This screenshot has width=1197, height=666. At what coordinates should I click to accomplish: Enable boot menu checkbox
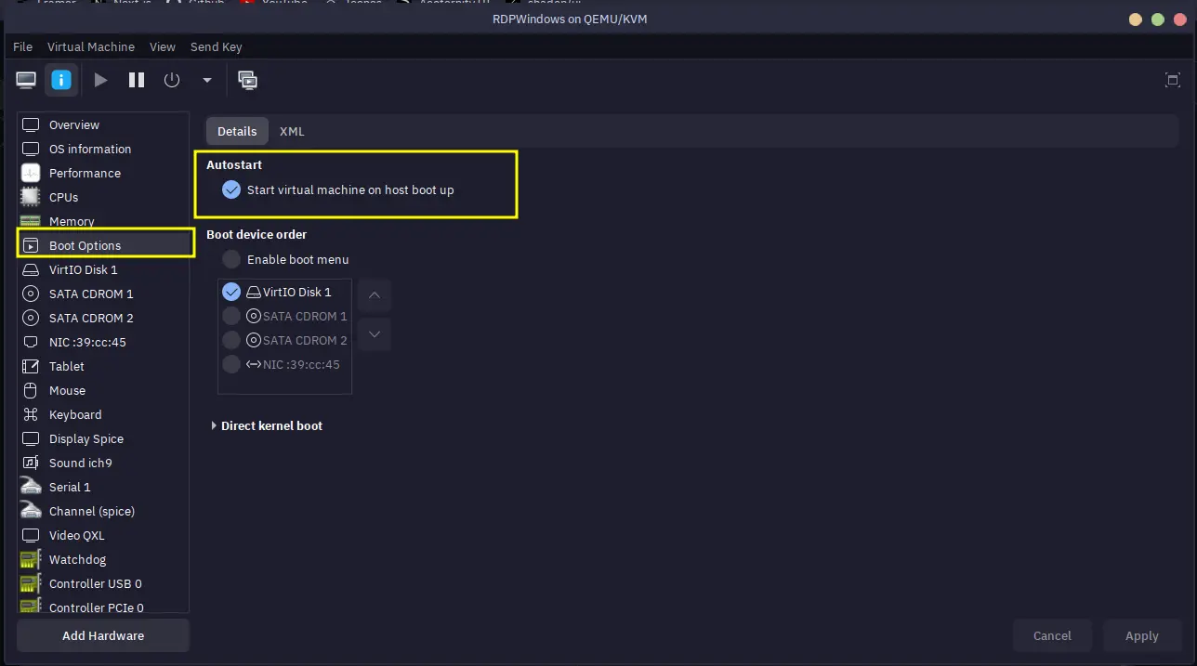(x=231, y=259)
